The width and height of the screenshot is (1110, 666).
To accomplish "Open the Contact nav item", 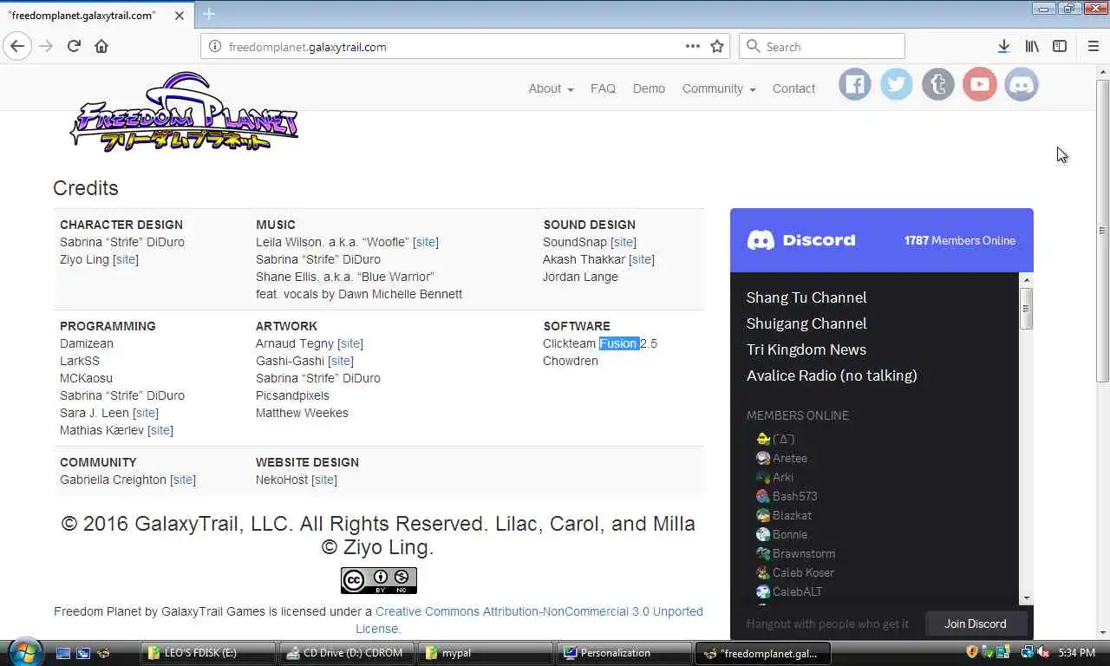I will coord(793,88).
